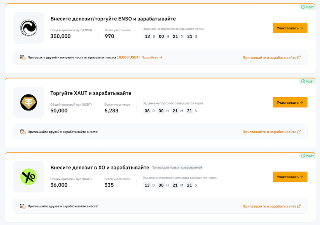The image size is (320, 225).
Task: Click coins icon in ENSO invite banner
Action: click(23, 58)
